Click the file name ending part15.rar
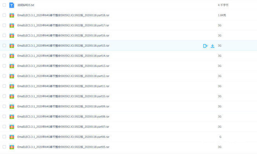 pos(63,46)
